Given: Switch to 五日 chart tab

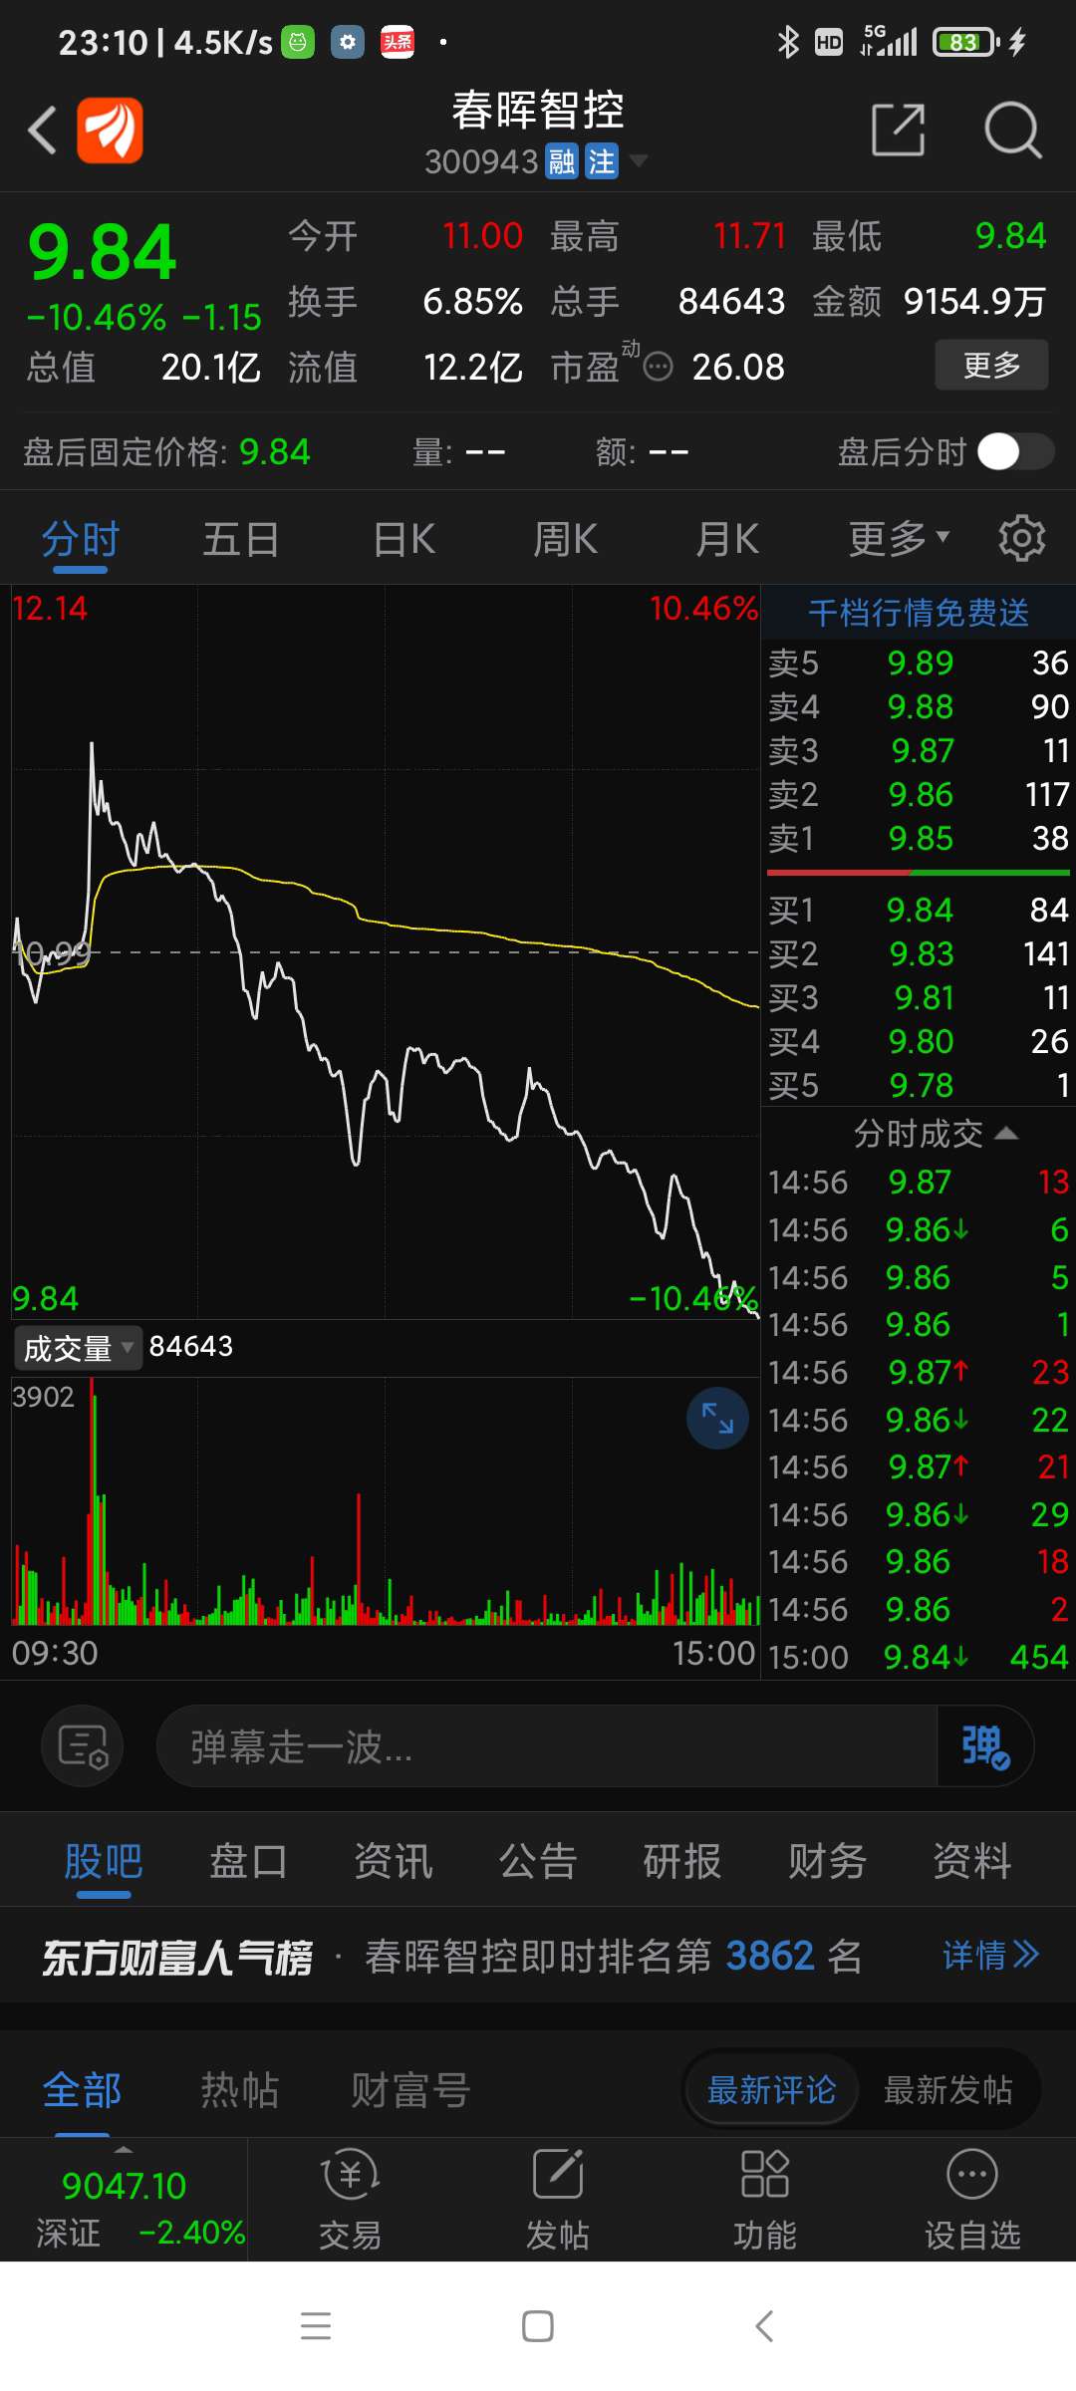Looking at the screenshot, I should click(x=241, y=540).
